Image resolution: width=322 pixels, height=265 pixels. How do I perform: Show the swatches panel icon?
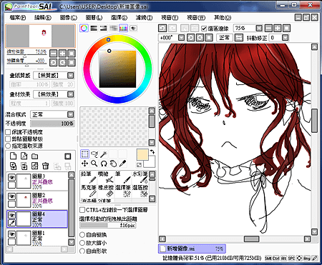(x=123, y=29)
